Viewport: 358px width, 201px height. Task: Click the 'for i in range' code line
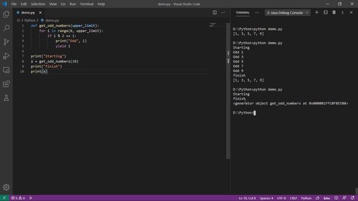(x=71, y=31)
